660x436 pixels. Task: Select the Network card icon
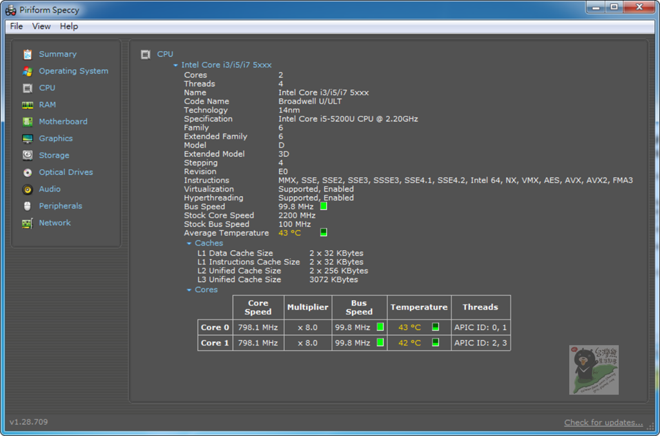(x=27, y=223)
